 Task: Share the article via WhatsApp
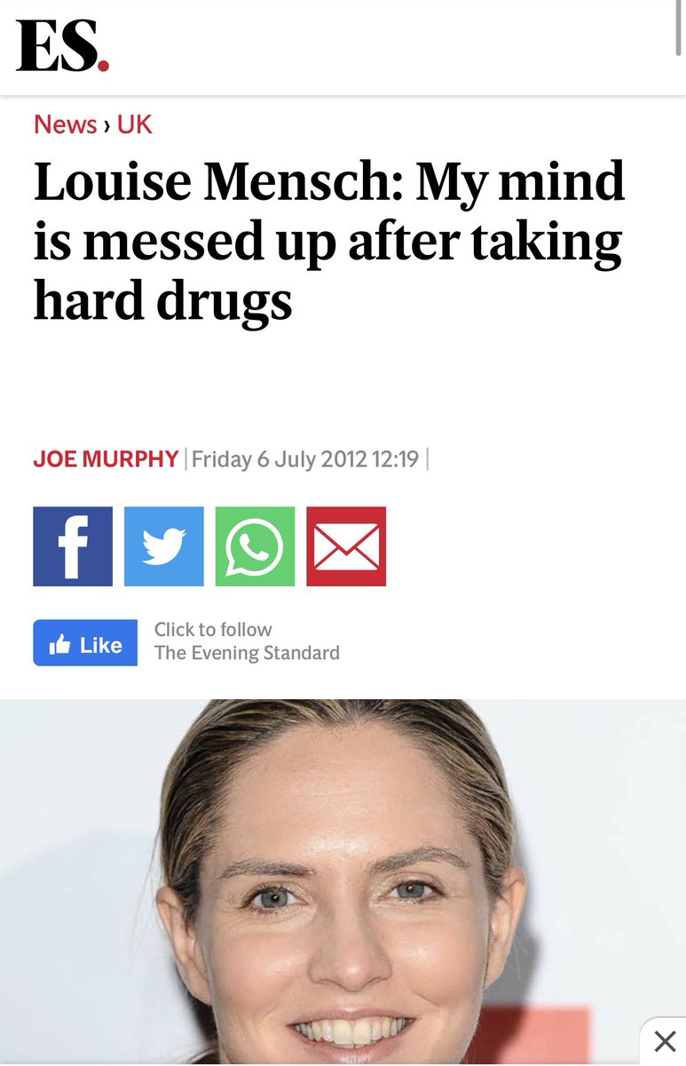click(x=255, y=546)
